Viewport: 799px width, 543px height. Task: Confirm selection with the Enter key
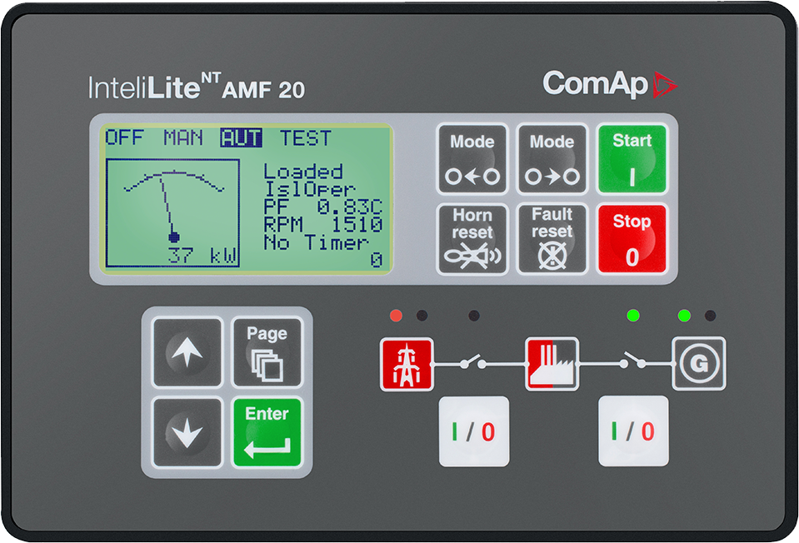coord(267,430)
